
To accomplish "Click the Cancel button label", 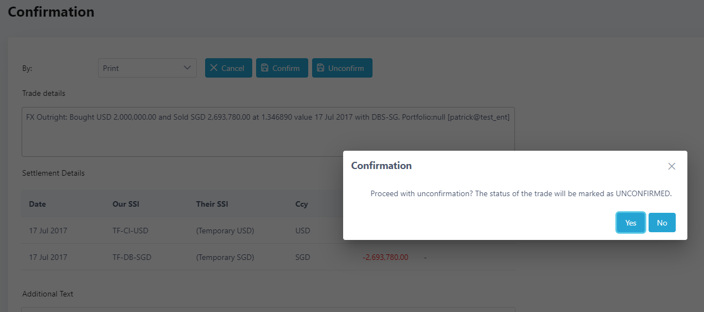I will tap(233, 68).
